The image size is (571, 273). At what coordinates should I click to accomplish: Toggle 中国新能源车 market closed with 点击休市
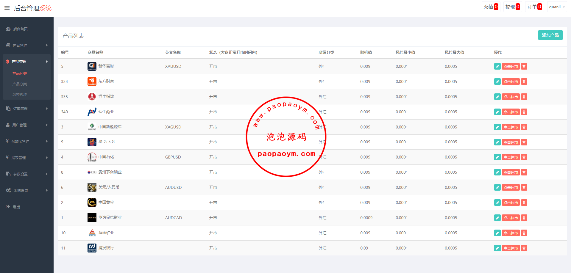pyautogui.click(x=511, y=127)
